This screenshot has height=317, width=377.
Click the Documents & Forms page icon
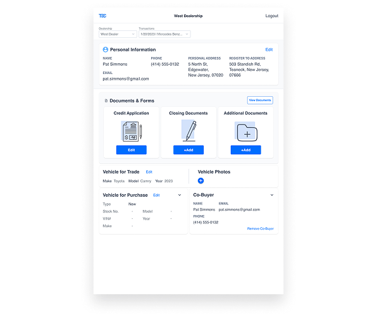[106, 101]
